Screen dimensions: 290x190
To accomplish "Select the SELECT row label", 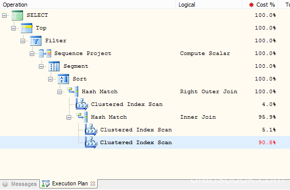I will 37,15.
